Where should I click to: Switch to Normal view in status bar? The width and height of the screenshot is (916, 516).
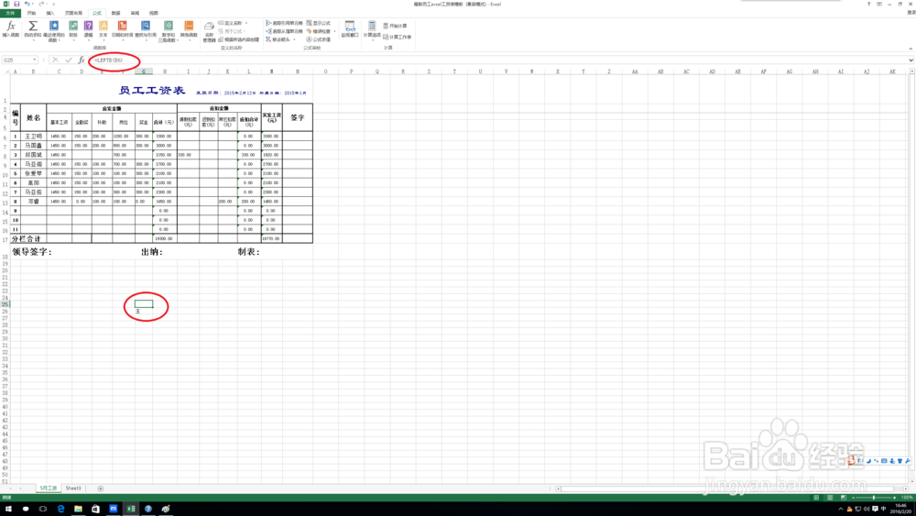pos(816,498)
